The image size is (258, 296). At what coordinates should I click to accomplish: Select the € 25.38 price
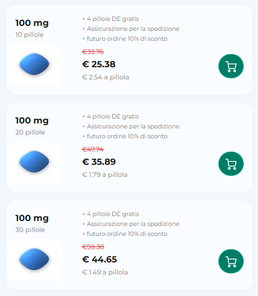point(98,64)
